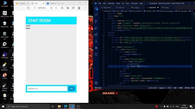Open a new browser tab

pos(63,3)
